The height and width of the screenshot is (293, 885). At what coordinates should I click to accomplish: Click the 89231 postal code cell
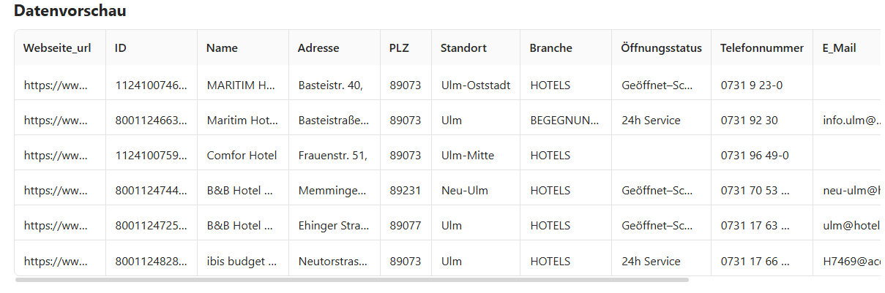point(406,190)
